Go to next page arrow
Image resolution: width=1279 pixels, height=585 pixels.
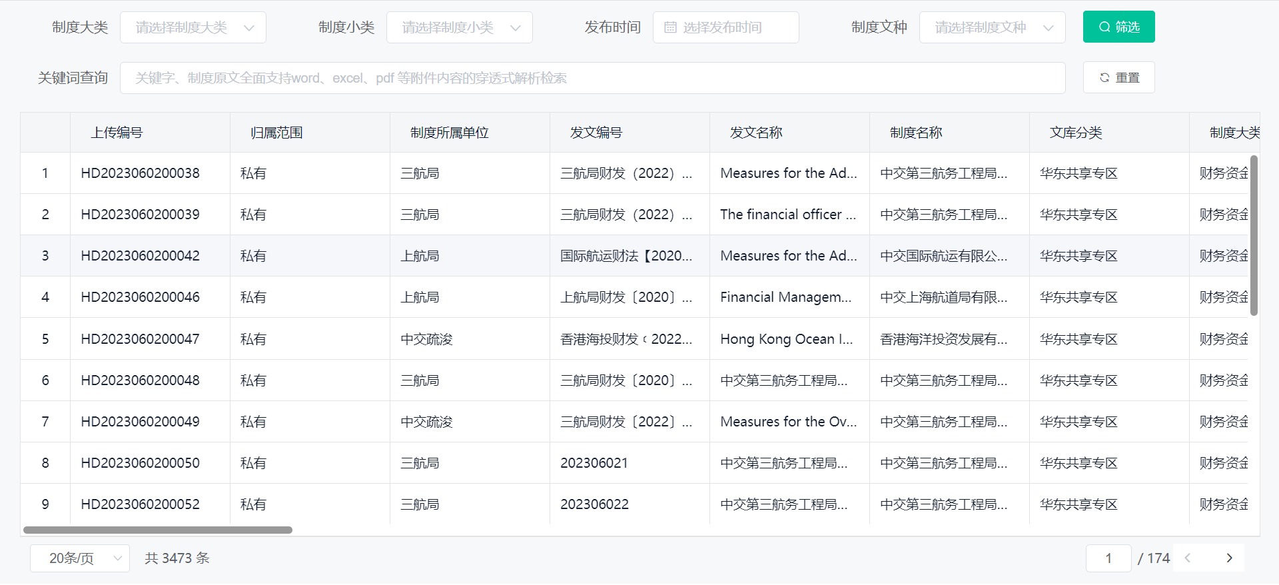pos(1229,558)
